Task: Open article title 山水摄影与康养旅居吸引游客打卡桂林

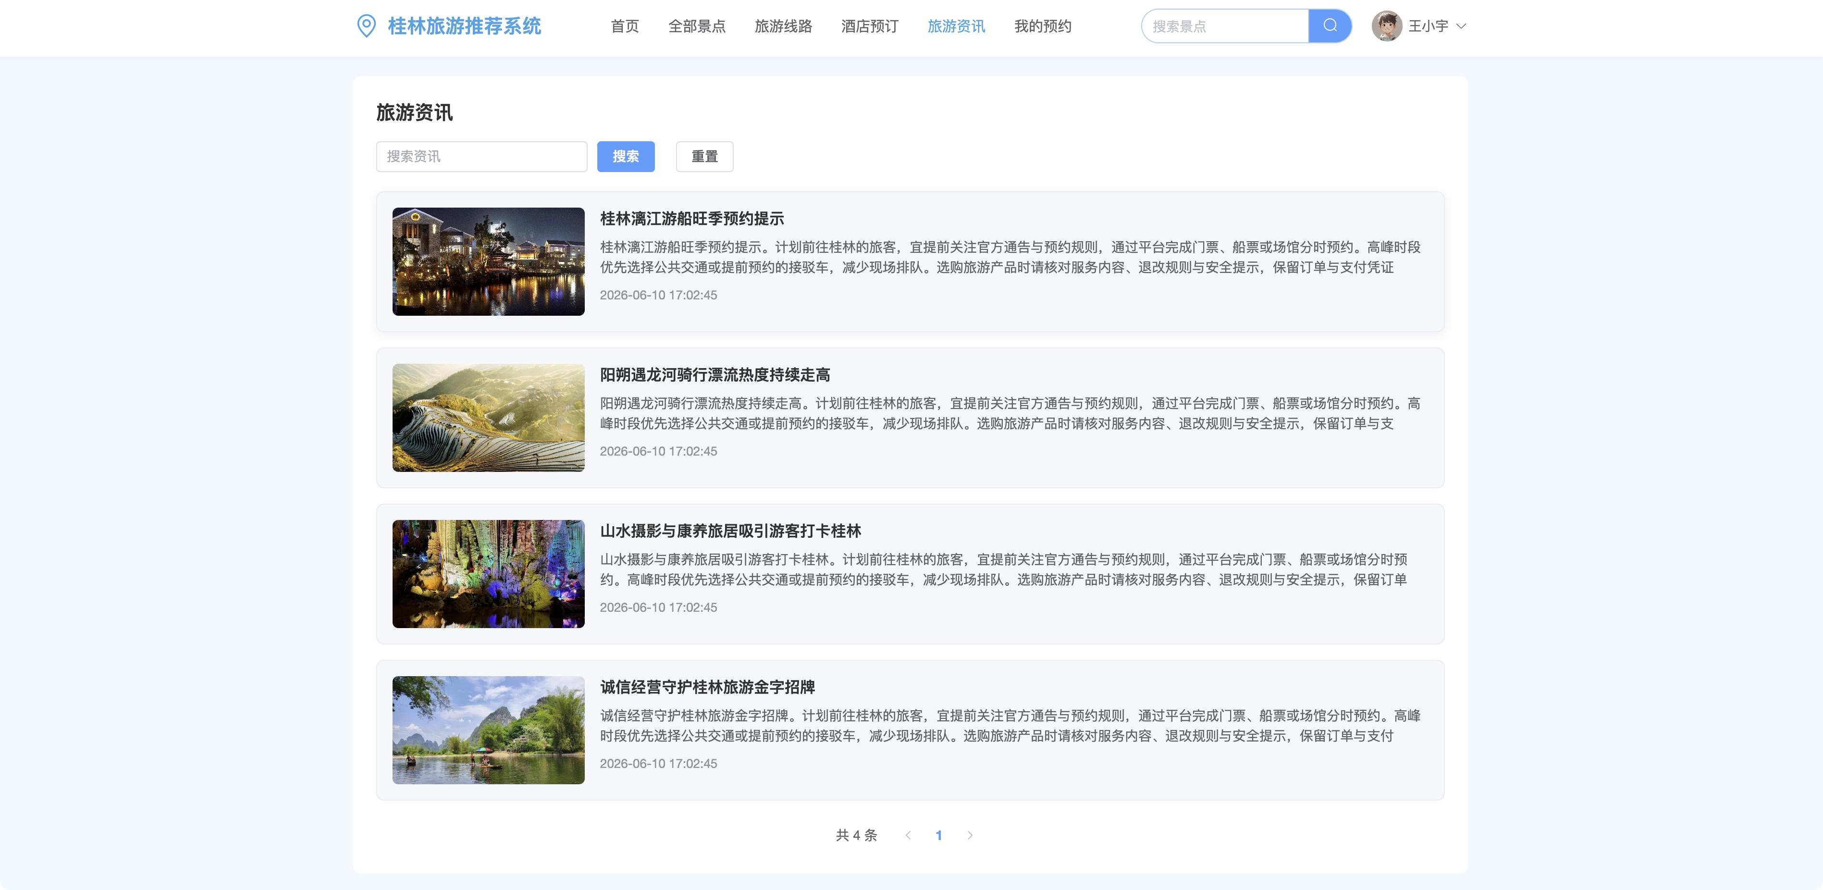Action: click(x=730, y=531)
